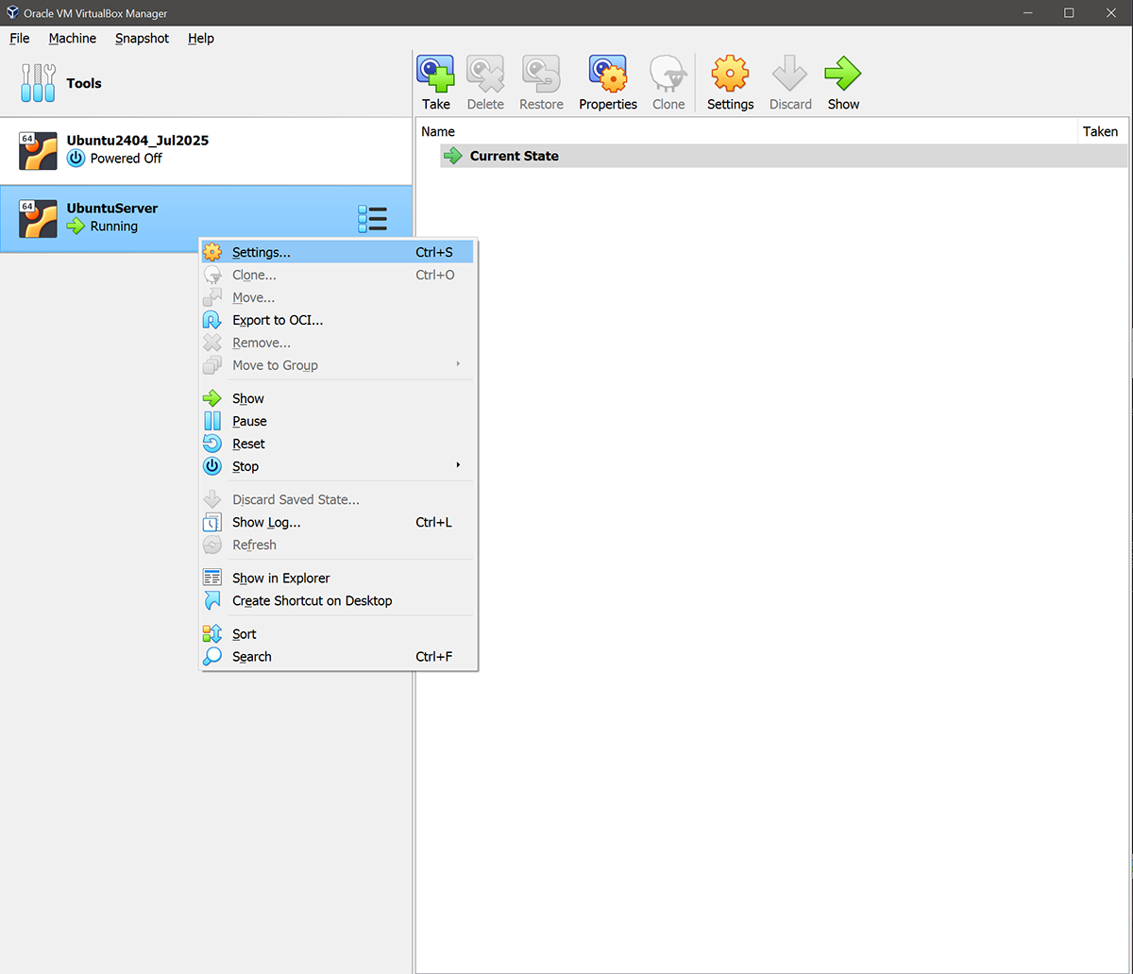This screenshot has height=974, width=1133.
Task: Choose Remove... from the context menu
Action: pos(337,343)
